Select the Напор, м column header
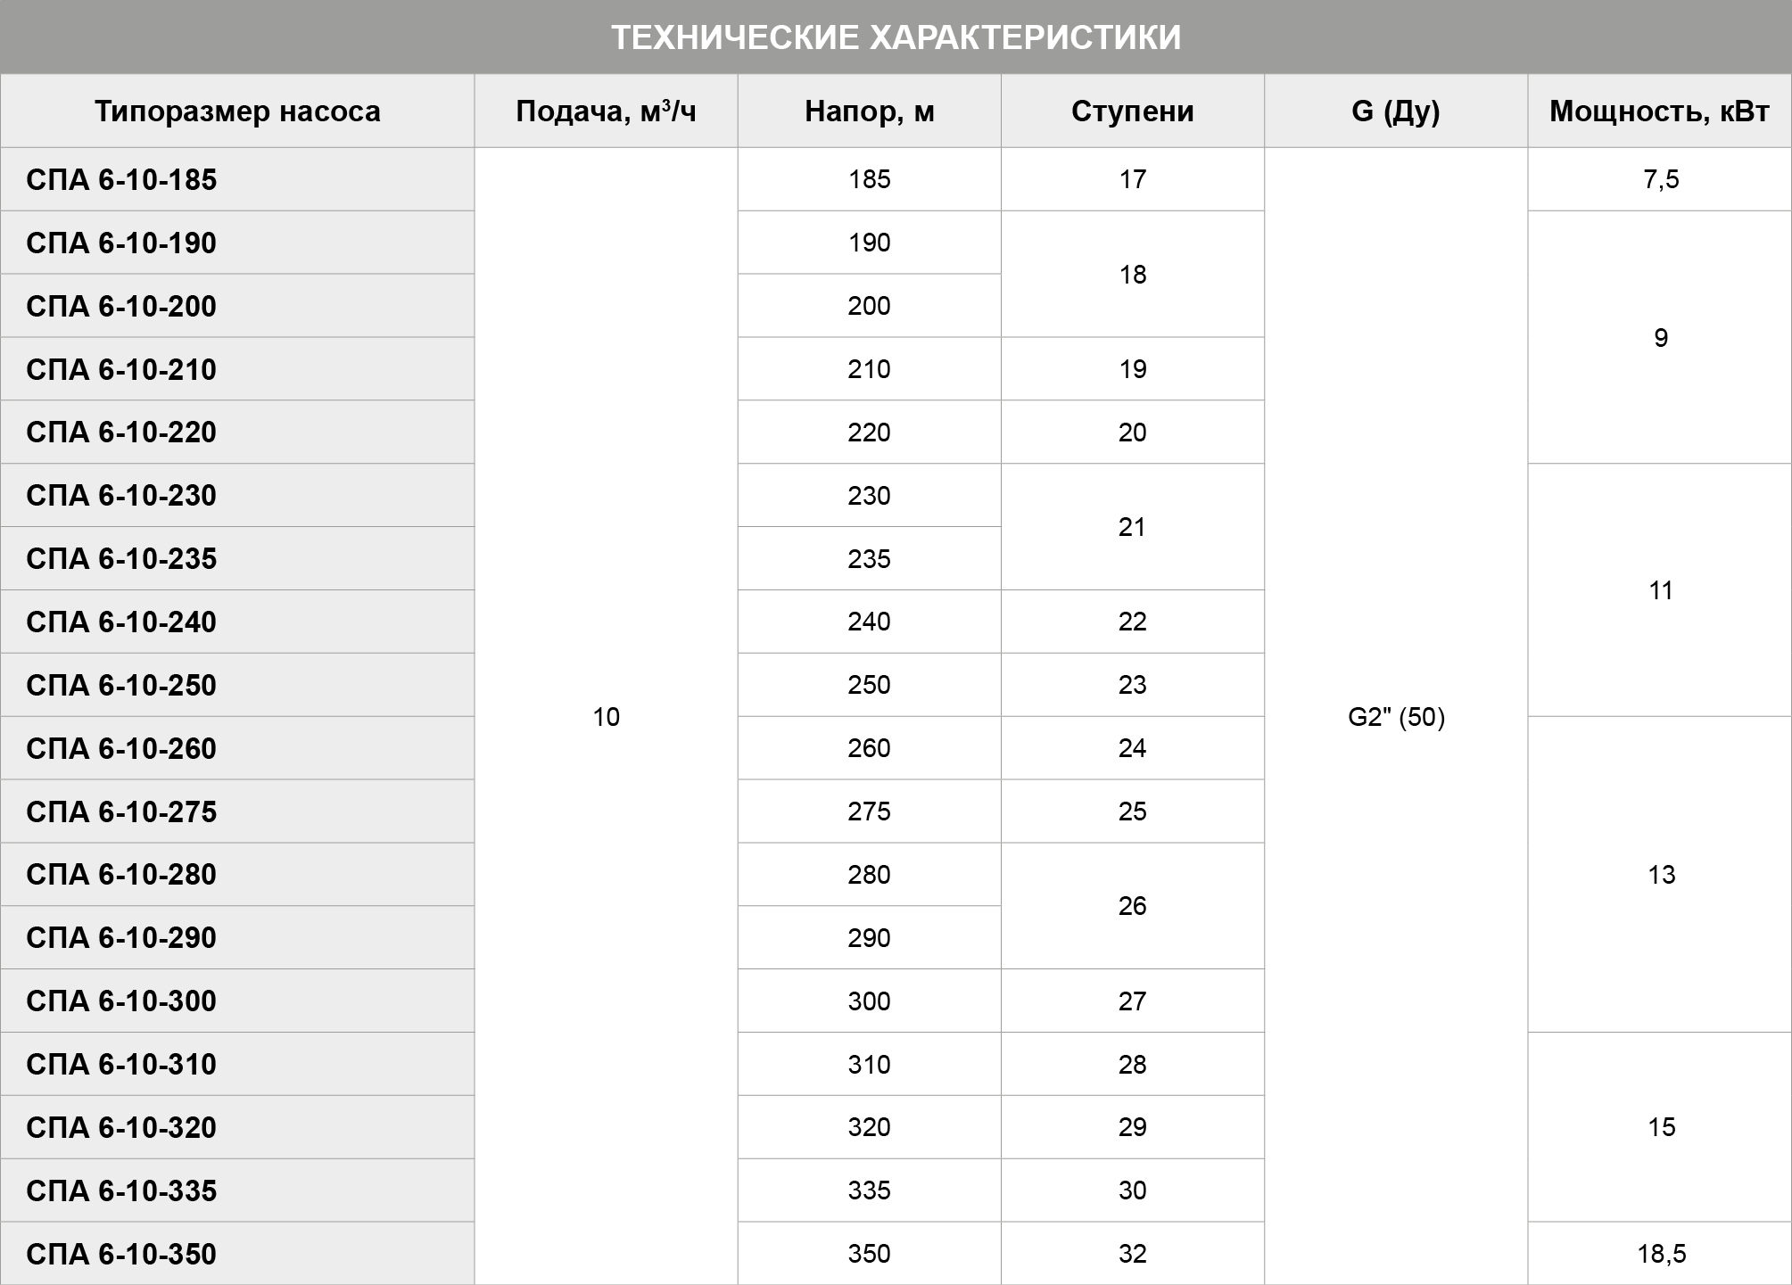 [869, 111]
